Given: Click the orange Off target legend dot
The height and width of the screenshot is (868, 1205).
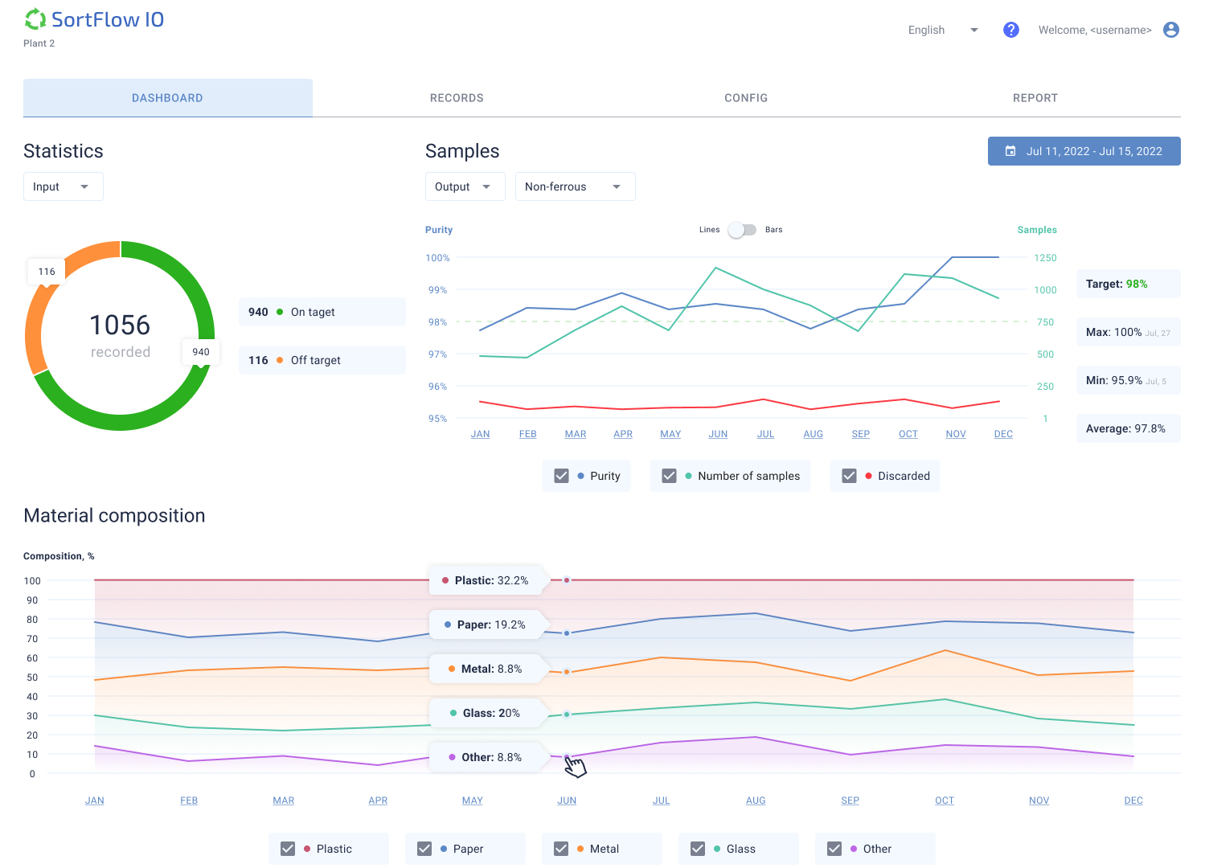Looking at the screenshot, I should [x=280, y=360].
